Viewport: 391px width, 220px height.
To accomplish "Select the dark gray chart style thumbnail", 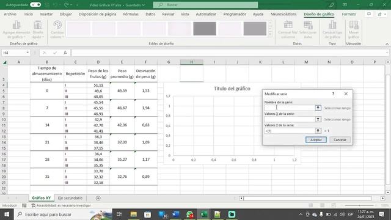I will coord(205,29).
